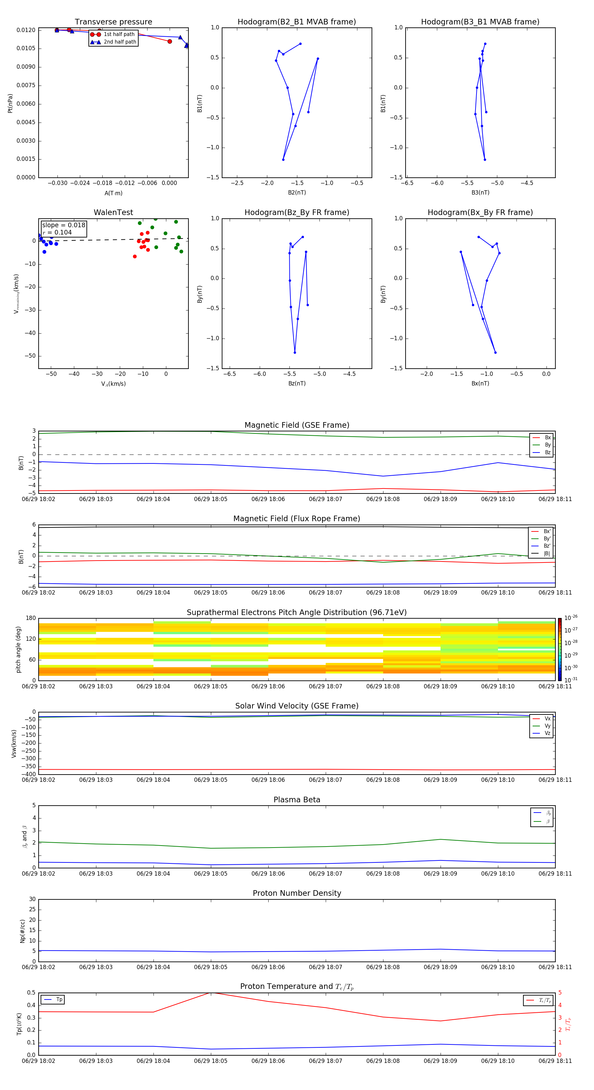Click the 'B3(nT)' x-axis label
594x1090 pixels.
(480, 193)
